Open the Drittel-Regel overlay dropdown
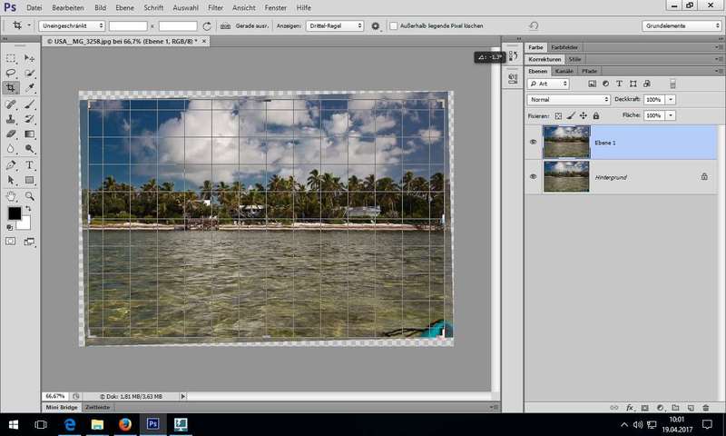 tap(335, 26)
